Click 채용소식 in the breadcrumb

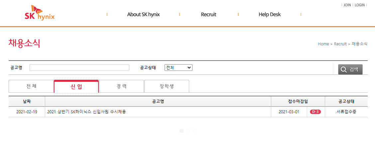359,44
